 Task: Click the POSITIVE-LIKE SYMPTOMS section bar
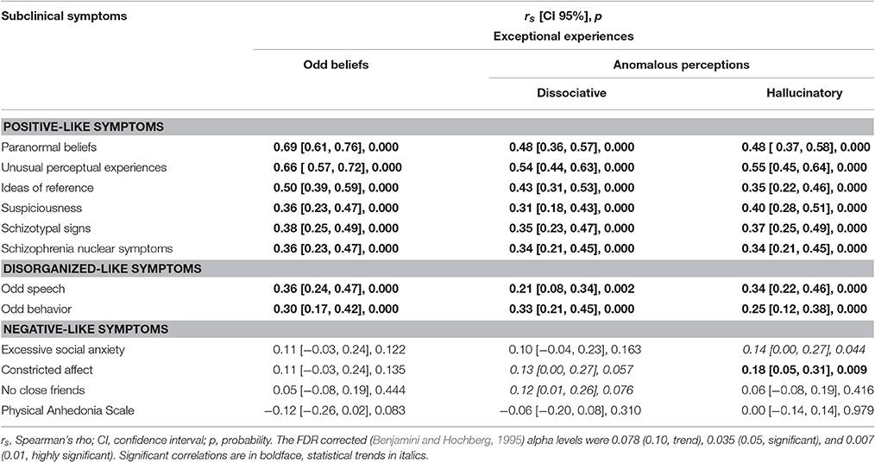[437, 127]
